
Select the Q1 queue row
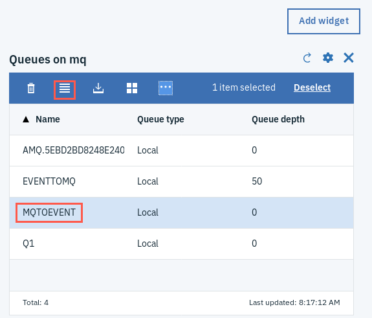pos(181,244)
